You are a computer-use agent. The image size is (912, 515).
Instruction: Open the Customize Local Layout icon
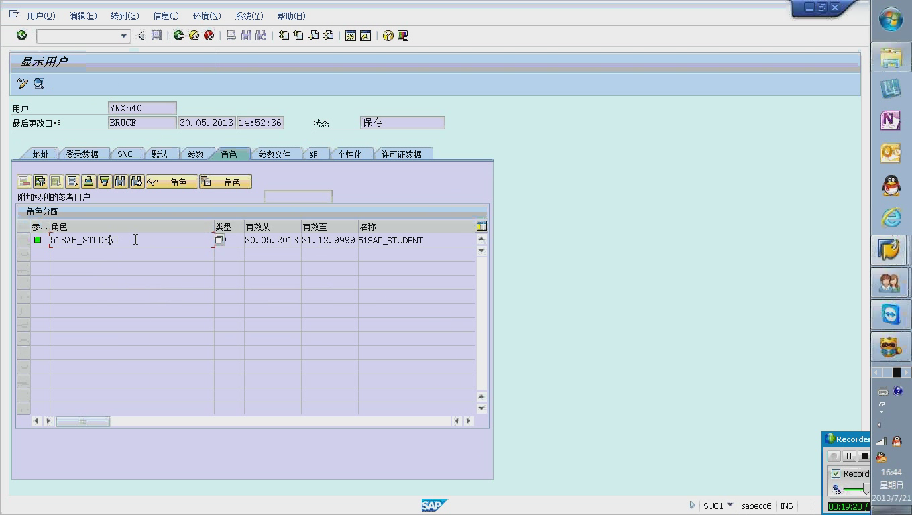[x=403, y=36]
